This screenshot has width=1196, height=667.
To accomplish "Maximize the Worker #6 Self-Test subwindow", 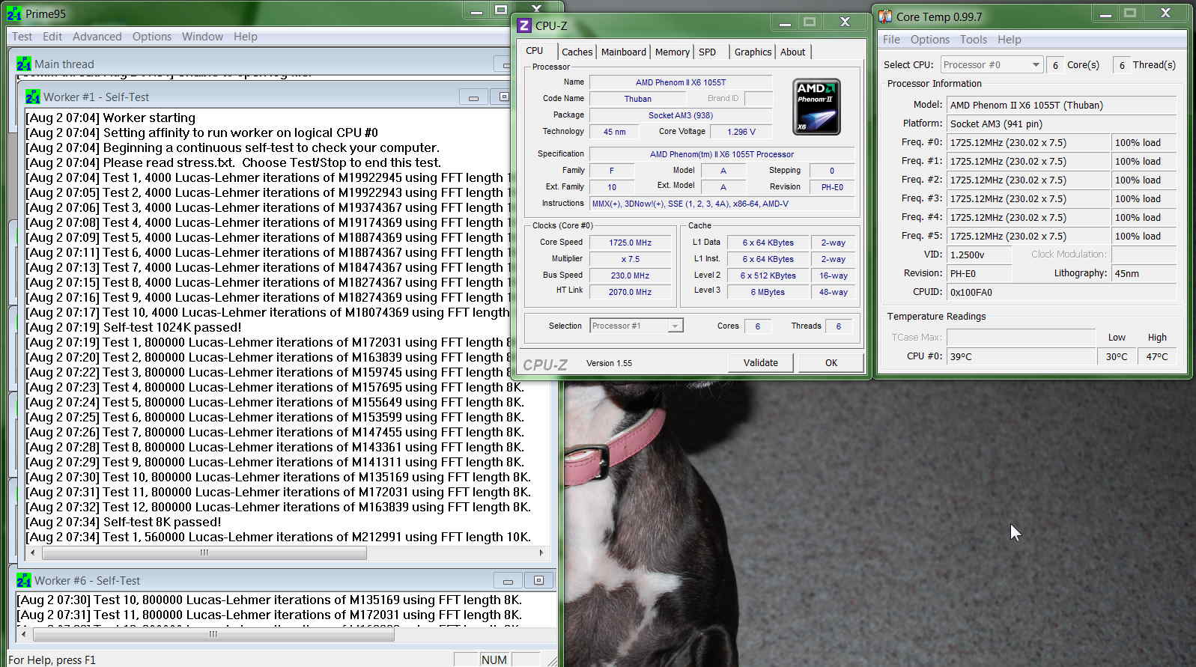I will coord(538,581).
